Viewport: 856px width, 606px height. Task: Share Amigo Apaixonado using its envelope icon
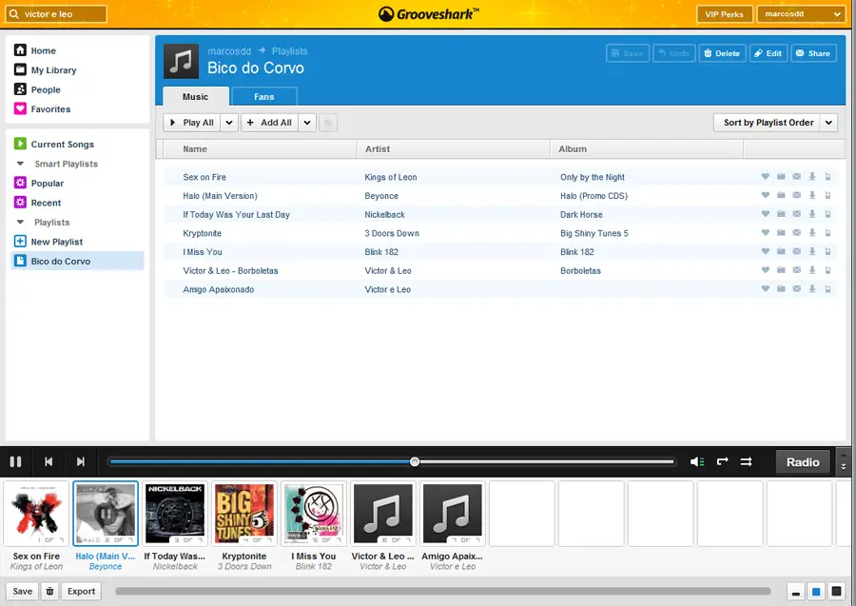(x=797, y=289)
